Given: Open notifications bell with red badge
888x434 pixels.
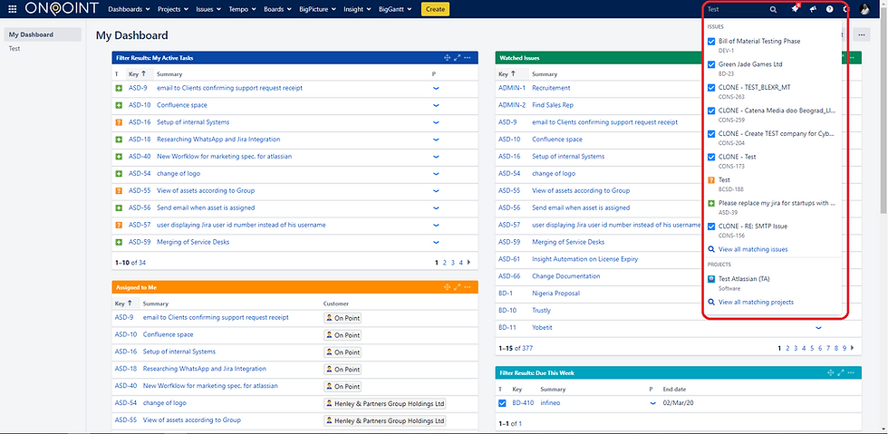Looking at the screenshot, I should pos(796,8).
